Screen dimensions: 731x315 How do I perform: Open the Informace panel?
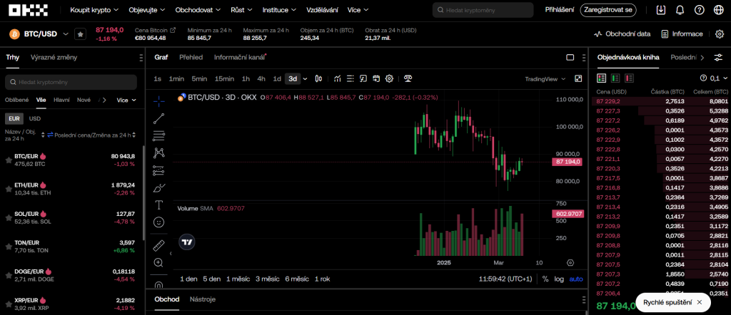click(682, 34)
